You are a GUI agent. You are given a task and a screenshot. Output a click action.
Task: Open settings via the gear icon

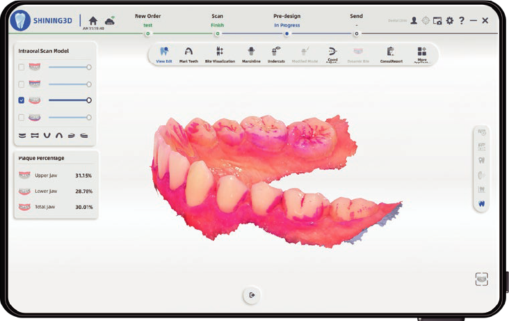[449, 21]
